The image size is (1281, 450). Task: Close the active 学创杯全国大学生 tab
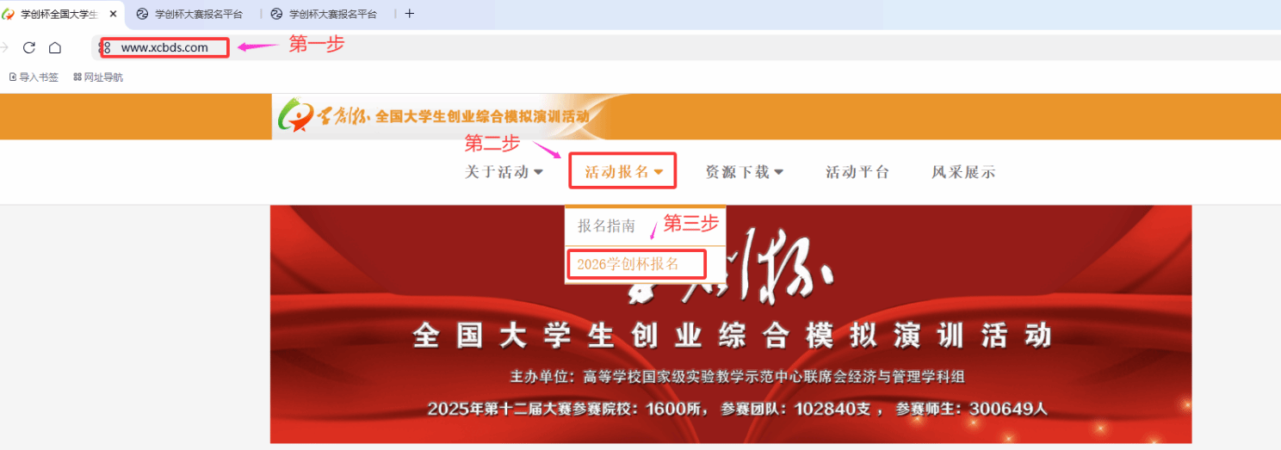pyautogui.click(x=114, y=14)
